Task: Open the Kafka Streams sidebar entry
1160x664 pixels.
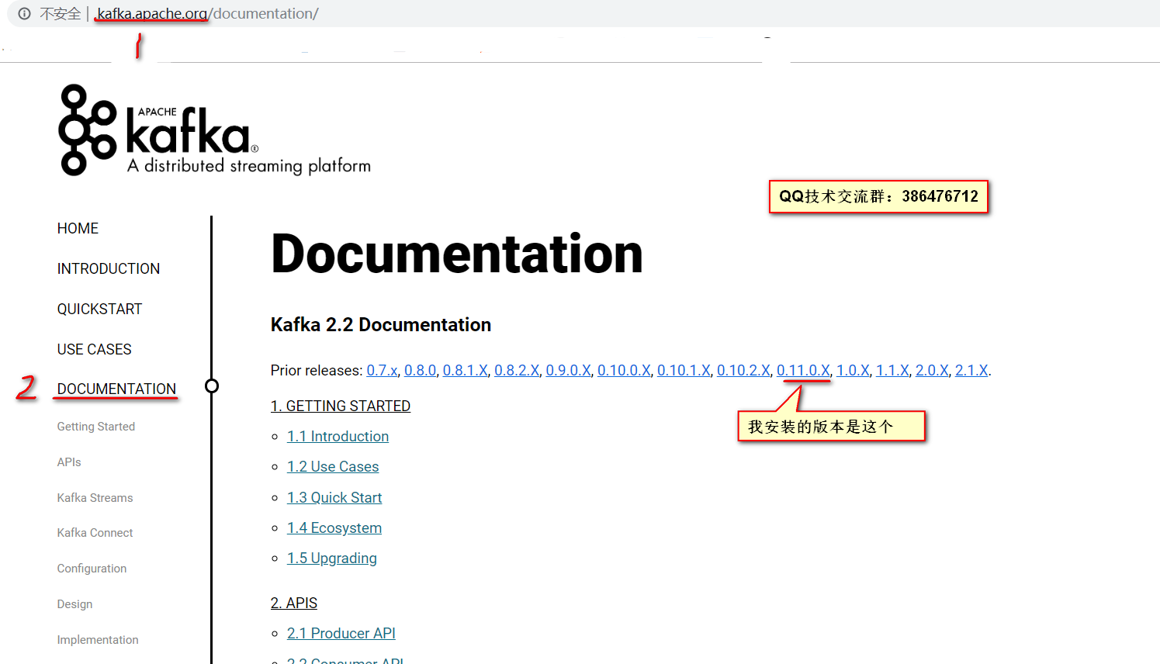Action: coord(95,497)
